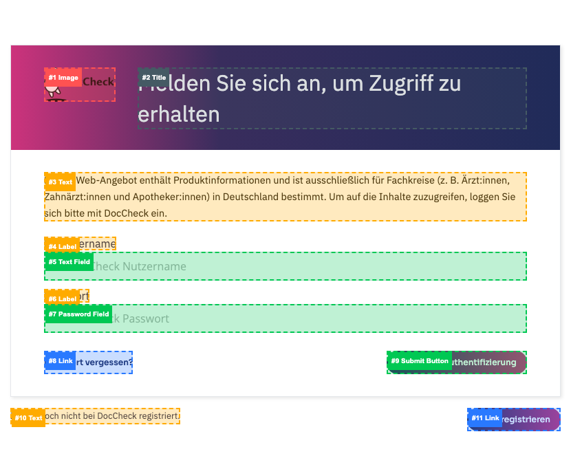Screen dimensions: 571x456
Task: Select the '#3 Text' annotation badge
Action: (60, 182)
